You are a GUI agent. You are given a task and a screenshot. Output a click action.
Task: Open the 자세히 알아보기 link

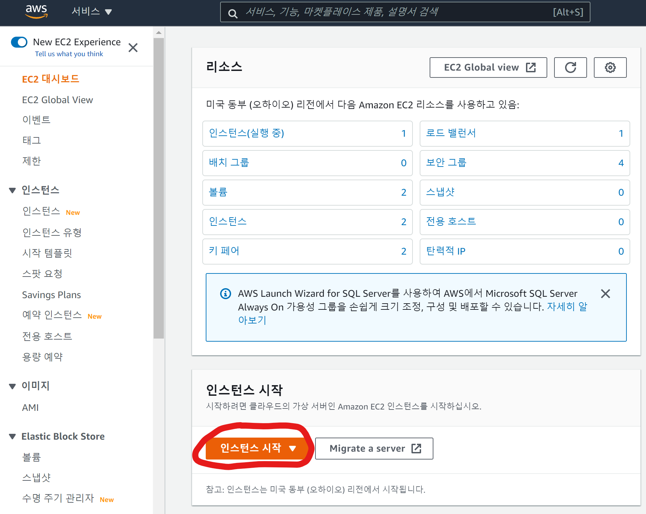[x=567, y=306]
